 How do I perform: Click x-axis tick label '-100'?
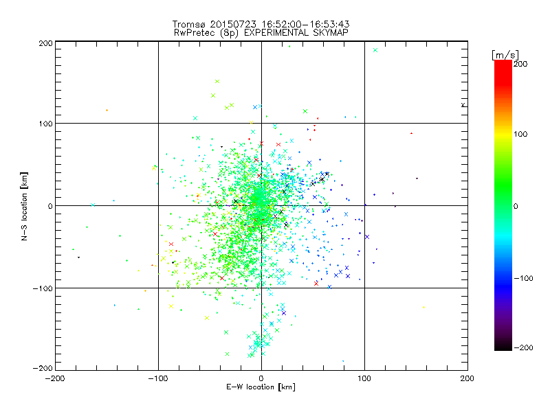click(158, 378)
